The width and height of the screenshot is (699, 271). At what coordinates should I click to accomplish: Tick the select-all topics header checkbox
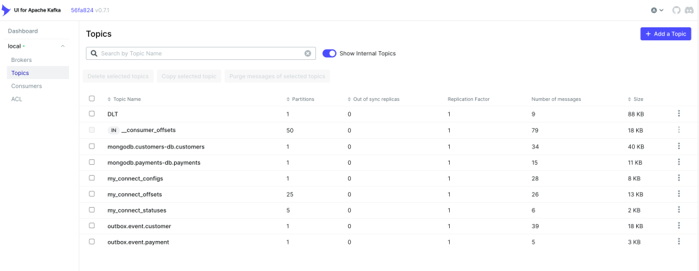92,98
